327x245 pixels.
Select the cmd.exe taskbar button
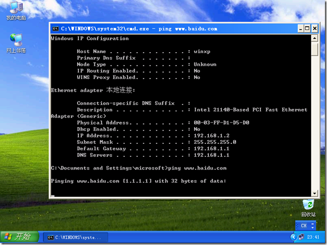tap(76, 237)
